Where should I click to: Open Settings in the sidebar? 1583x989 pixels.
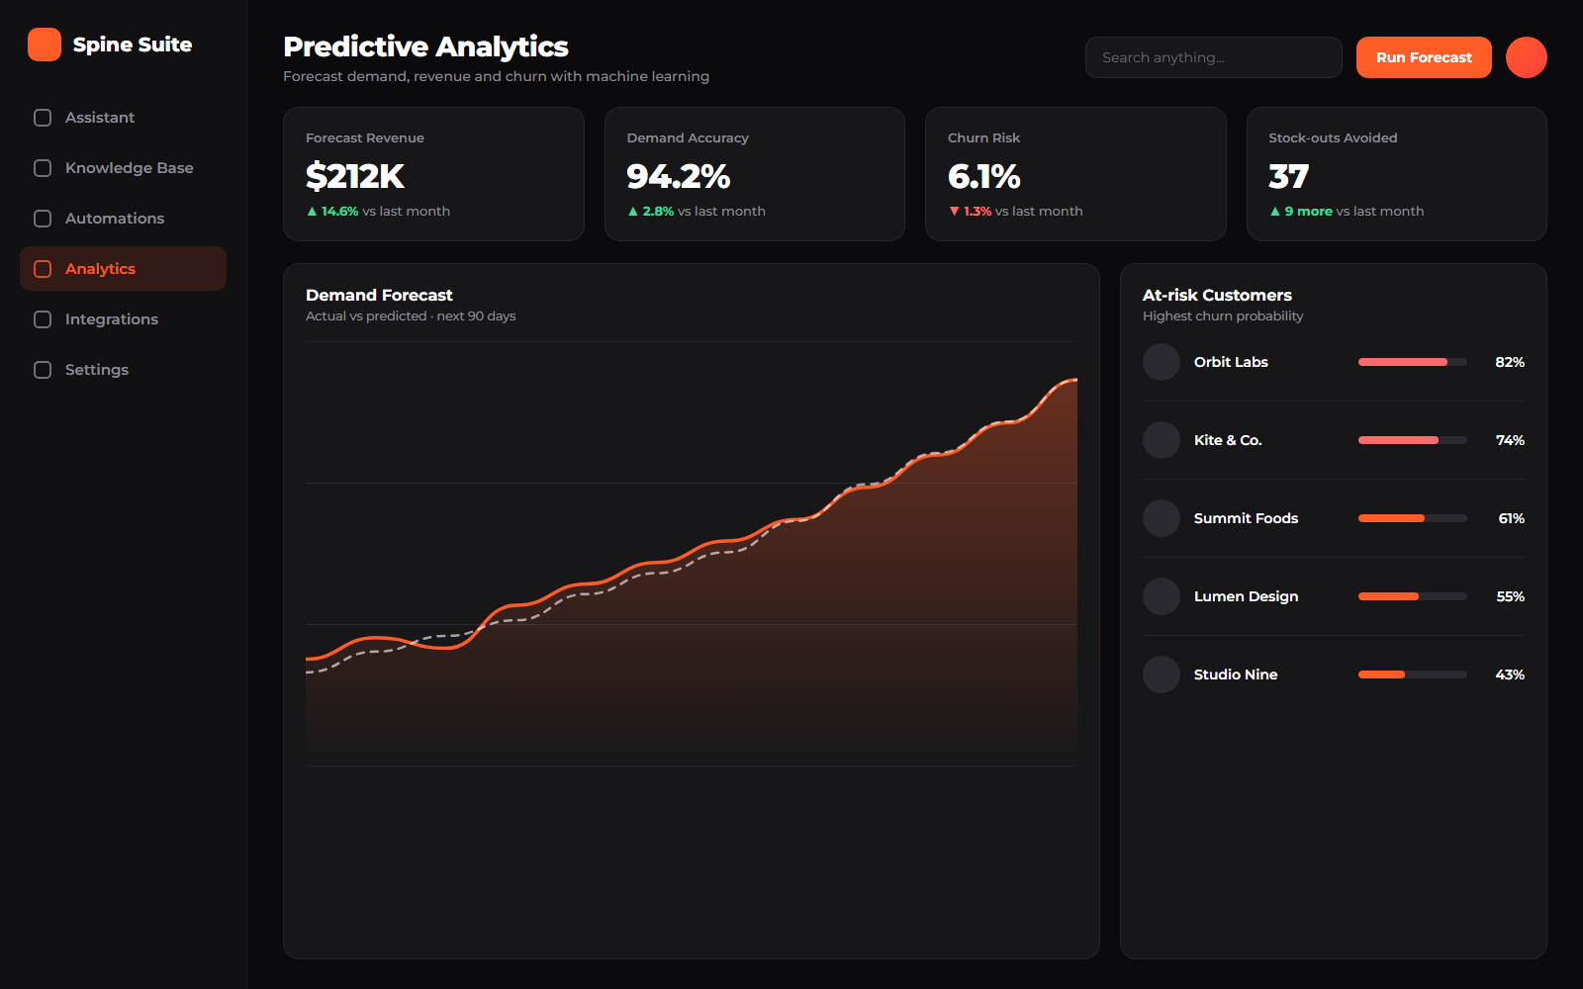[123, 370]
